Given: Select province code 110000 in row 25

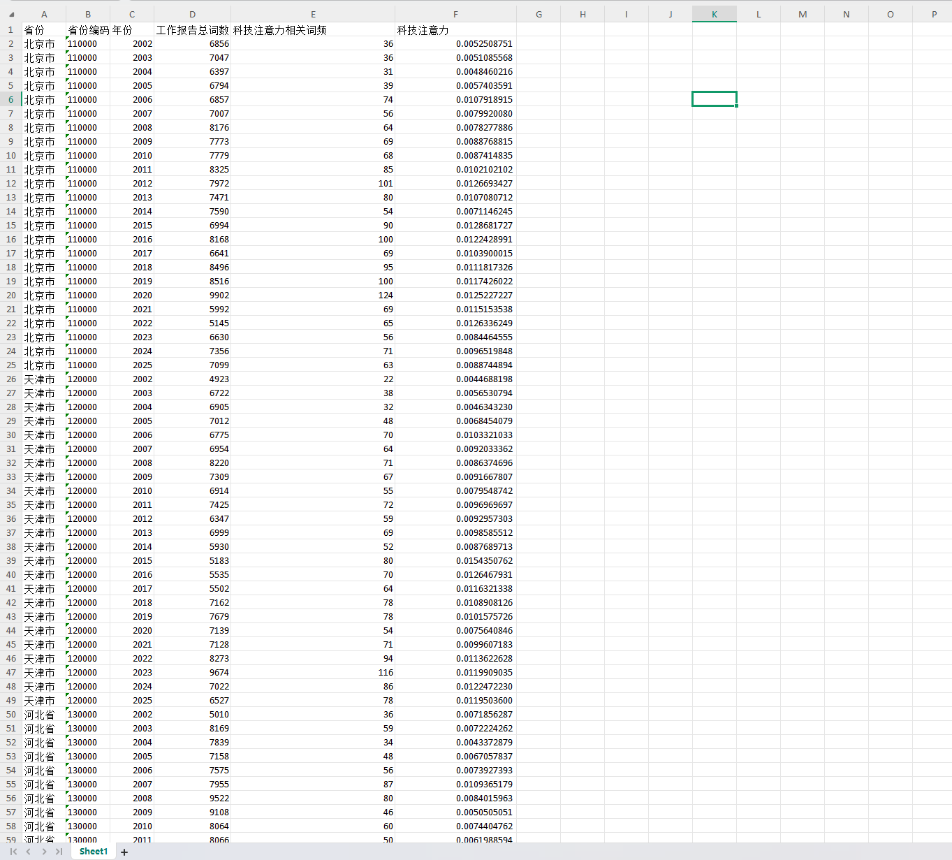Looking at the screenshot, I should coord(88,365).
